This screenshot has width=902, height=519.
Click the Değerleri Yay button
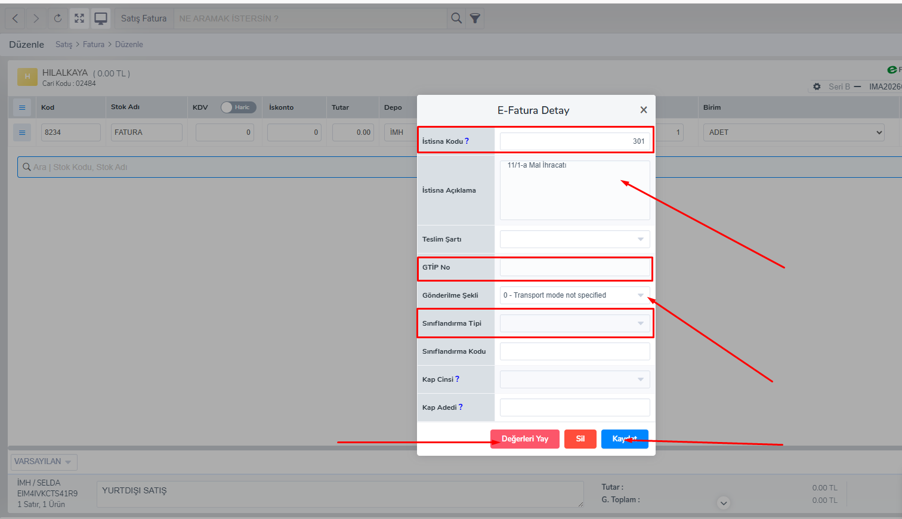[525, 439]
